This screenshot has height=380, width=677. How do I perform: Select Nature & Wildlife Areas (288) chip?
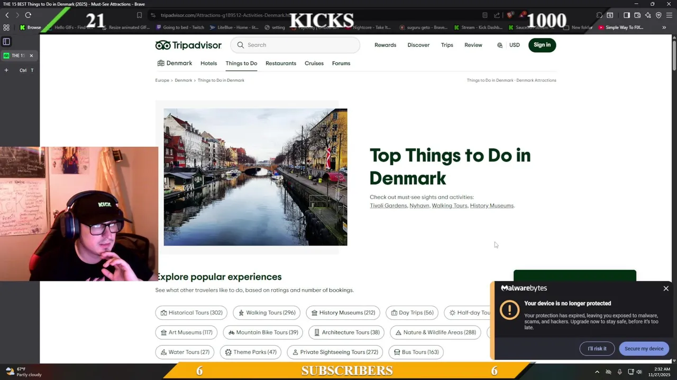tap(436, 332)
